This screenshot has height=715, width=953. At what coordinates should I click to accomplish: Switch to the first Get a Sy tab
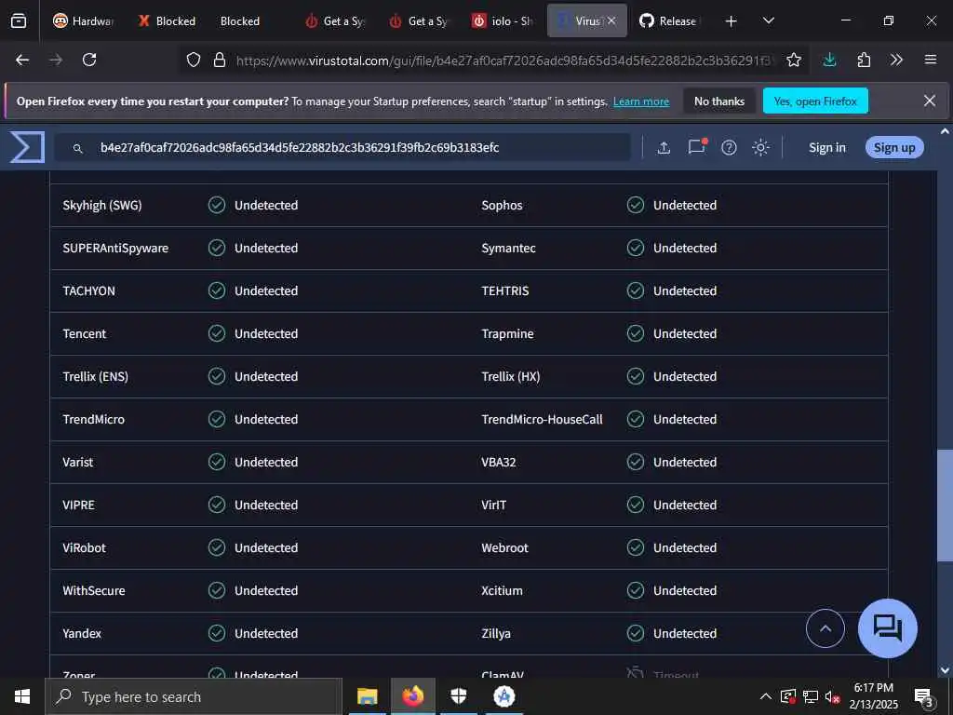(x=335, y=20)
